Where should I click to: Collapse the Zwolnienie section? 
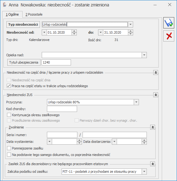coord(153,127)
